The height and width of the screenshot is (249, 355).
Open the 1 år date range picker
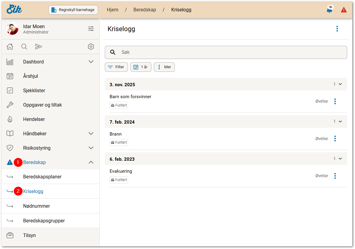click(141, 67)
